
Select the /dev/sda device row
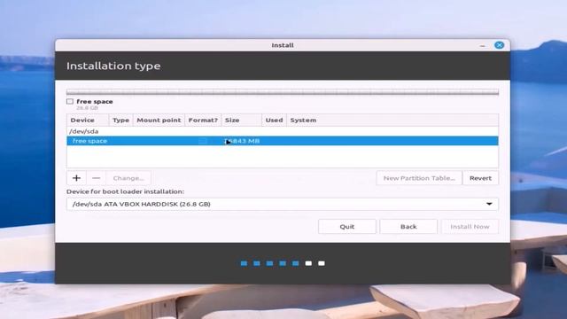pyautogui.click(x=283, y=131)
